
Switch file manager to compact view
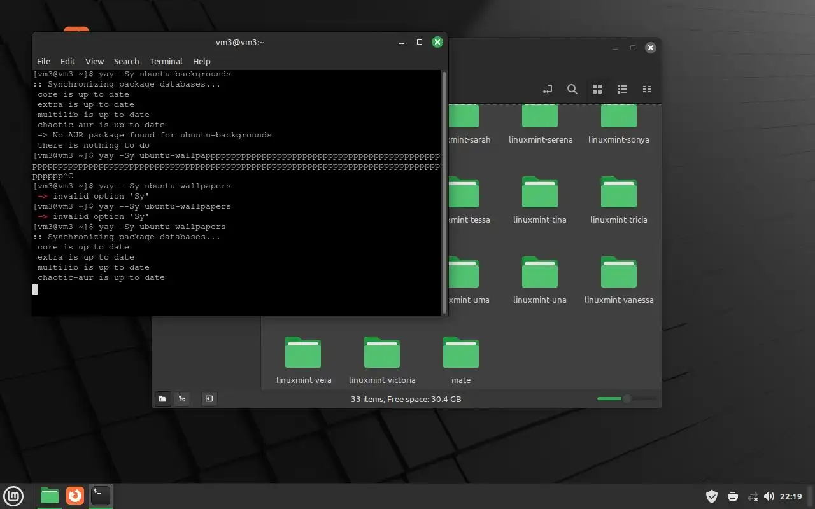tap(647, 89)
